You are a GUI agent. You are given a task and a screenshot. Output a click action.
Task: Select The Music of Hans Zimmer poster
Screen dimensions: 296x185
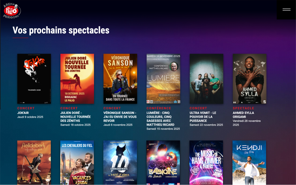(x=206, y=162)
